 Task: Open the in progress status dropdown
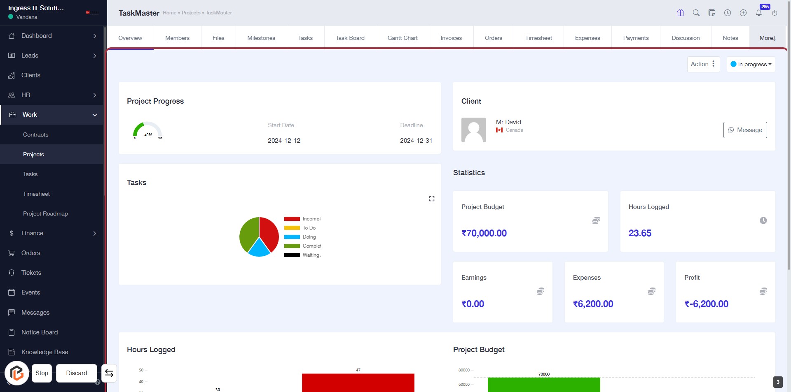point(751,64)
